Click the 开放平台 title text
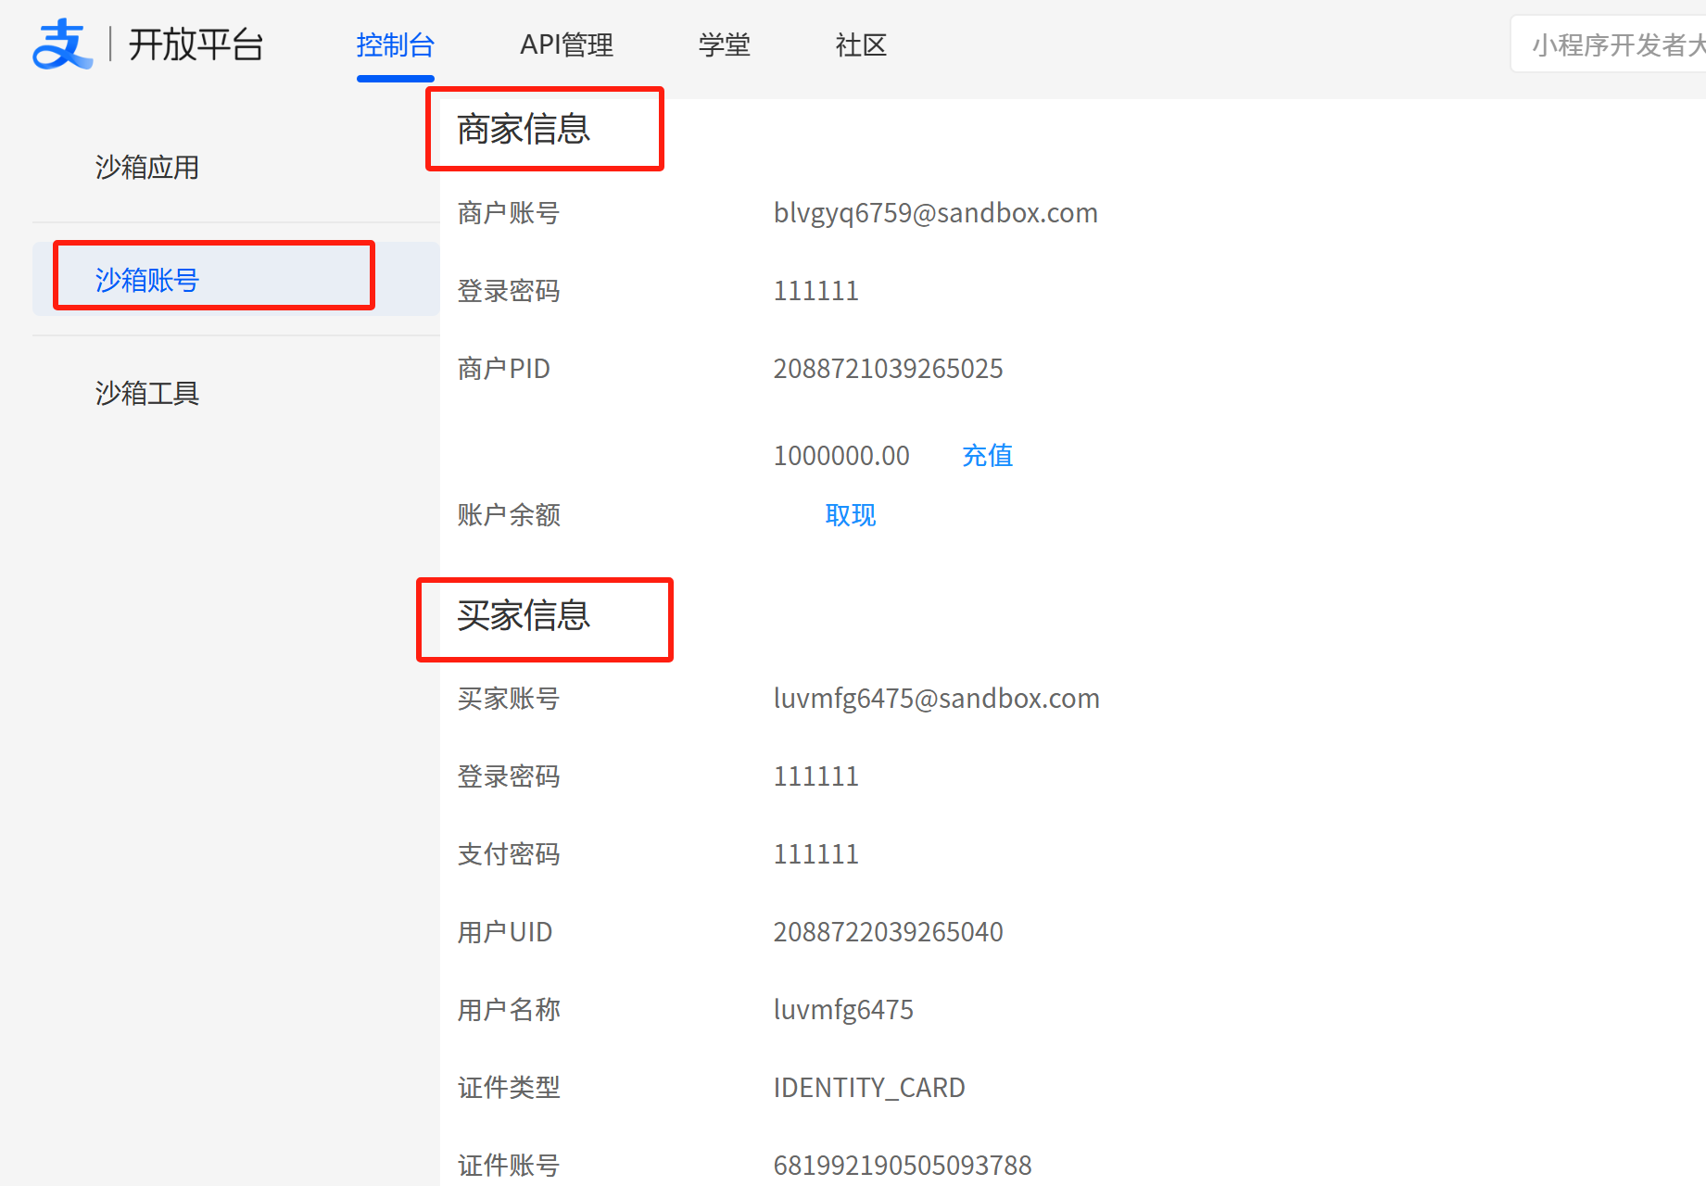 point(196,44)
